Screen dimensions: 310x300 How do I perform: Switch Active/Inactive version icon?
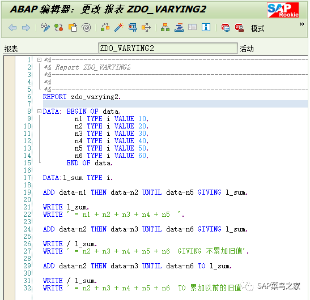coord(59,27)
